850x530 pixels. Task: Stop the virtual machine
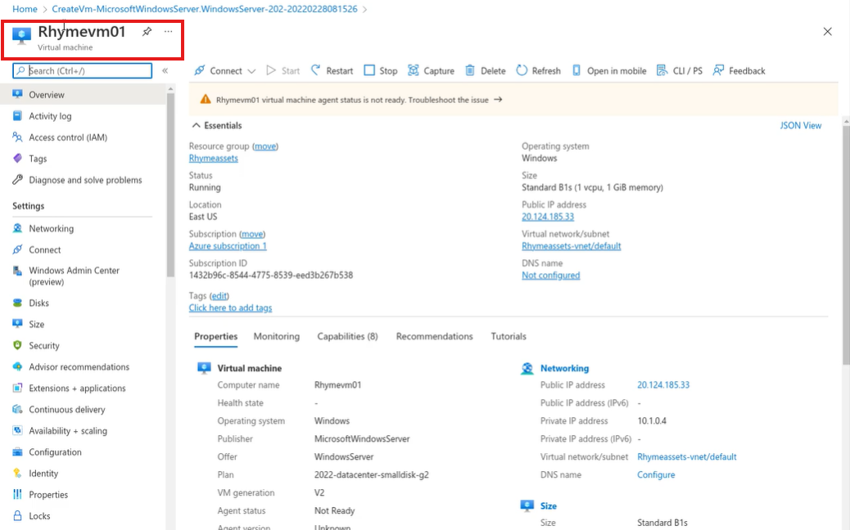coord(381,70)
